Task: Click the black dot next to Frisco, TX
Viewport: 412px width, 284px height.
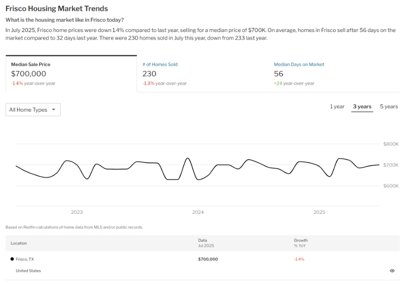Action: [x=12, y=259]
